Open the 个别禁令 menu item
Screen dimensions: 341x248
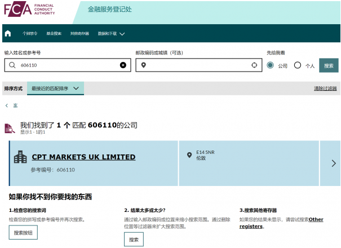(x=30, y=33)
